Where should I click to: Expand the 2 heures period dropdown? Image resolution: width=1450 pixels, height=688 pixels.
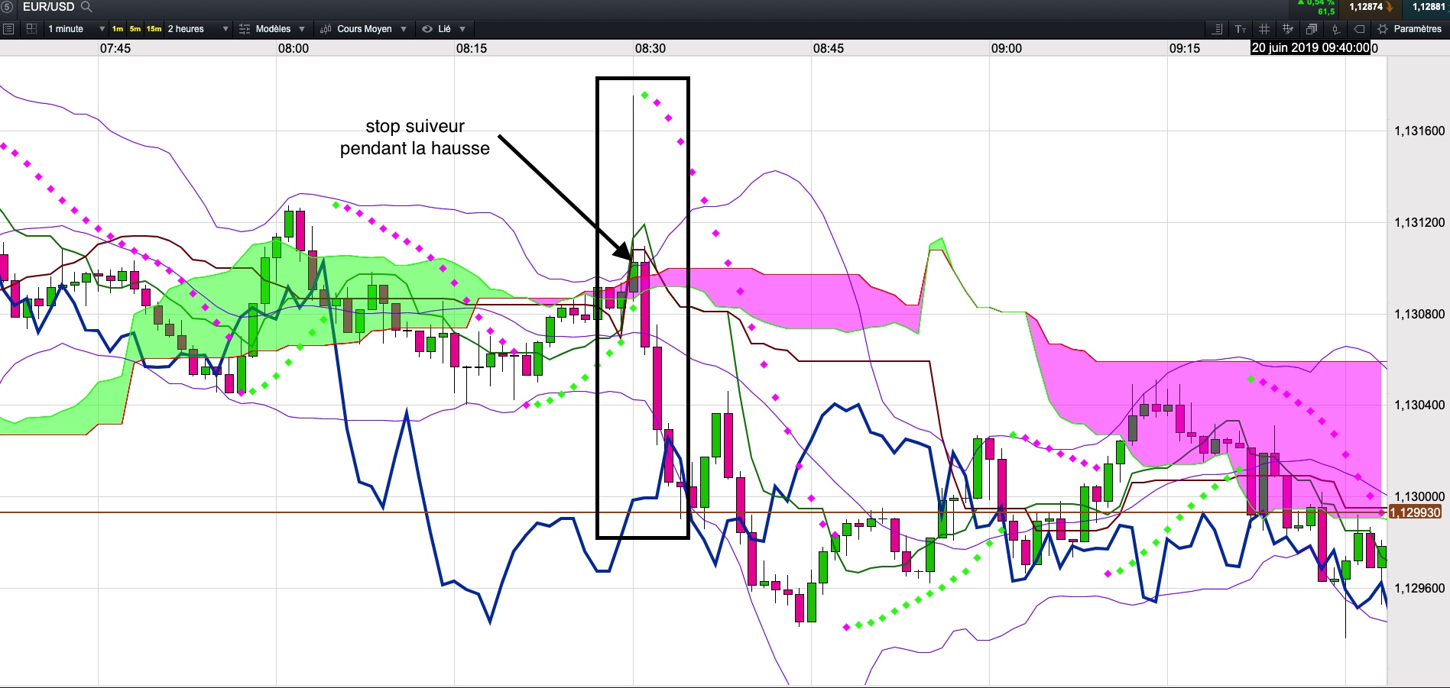tap(225, 29)
